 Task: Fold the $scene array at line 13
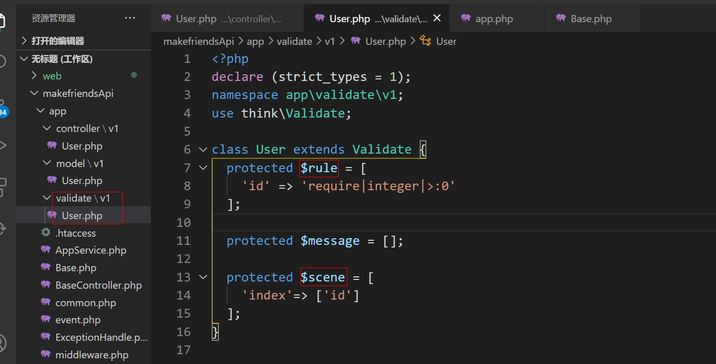tap(203, 277)
